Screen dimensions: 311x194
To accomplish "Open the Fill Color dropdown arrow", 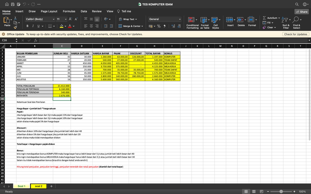I will point(65,26).
